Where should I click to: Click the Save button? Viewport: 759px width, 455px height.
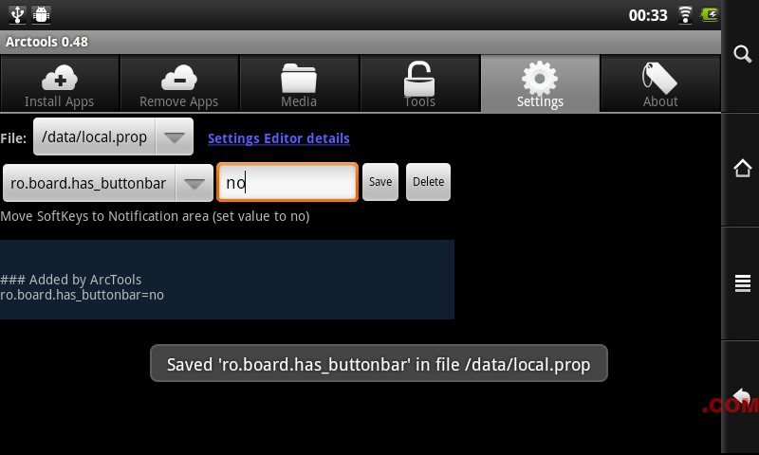380,182
